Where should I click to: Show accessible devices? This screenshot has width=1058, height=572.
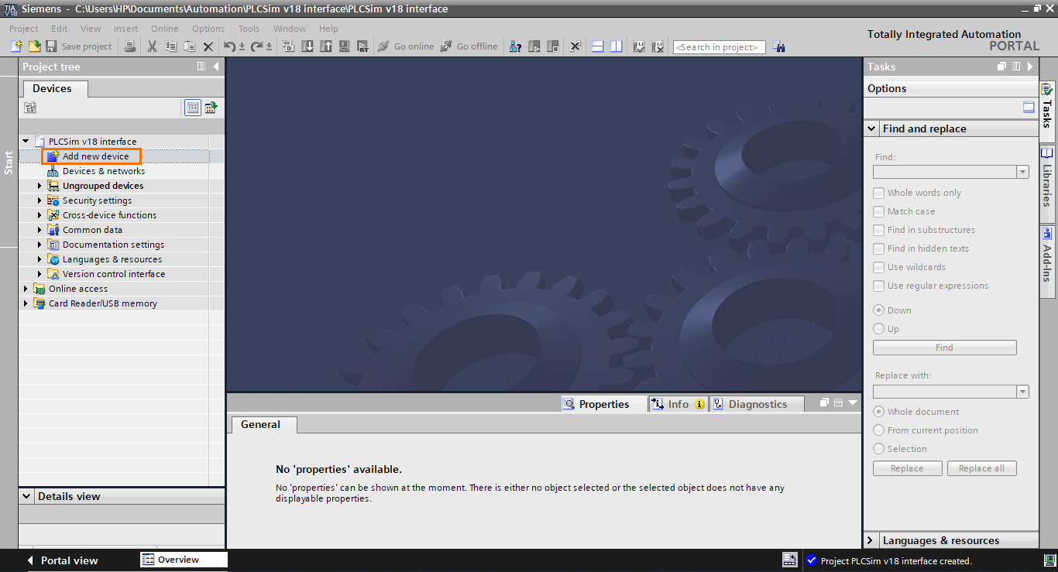(x=515, y=46)
